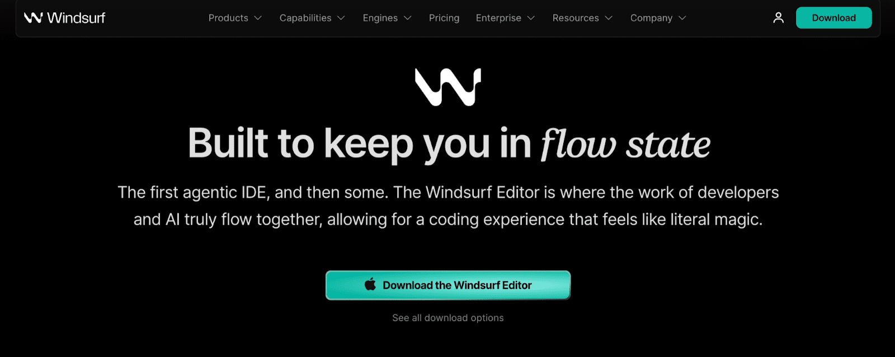Image resolution: width=895 pixels, height=357 pixels.
Task: Click the teal Download button in the navbar
Action: (833, 18)
